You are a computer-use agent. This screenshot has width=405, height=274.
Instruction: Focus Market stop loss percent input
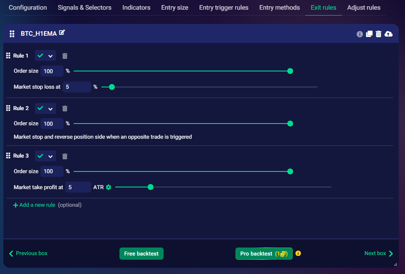point(77,87)
